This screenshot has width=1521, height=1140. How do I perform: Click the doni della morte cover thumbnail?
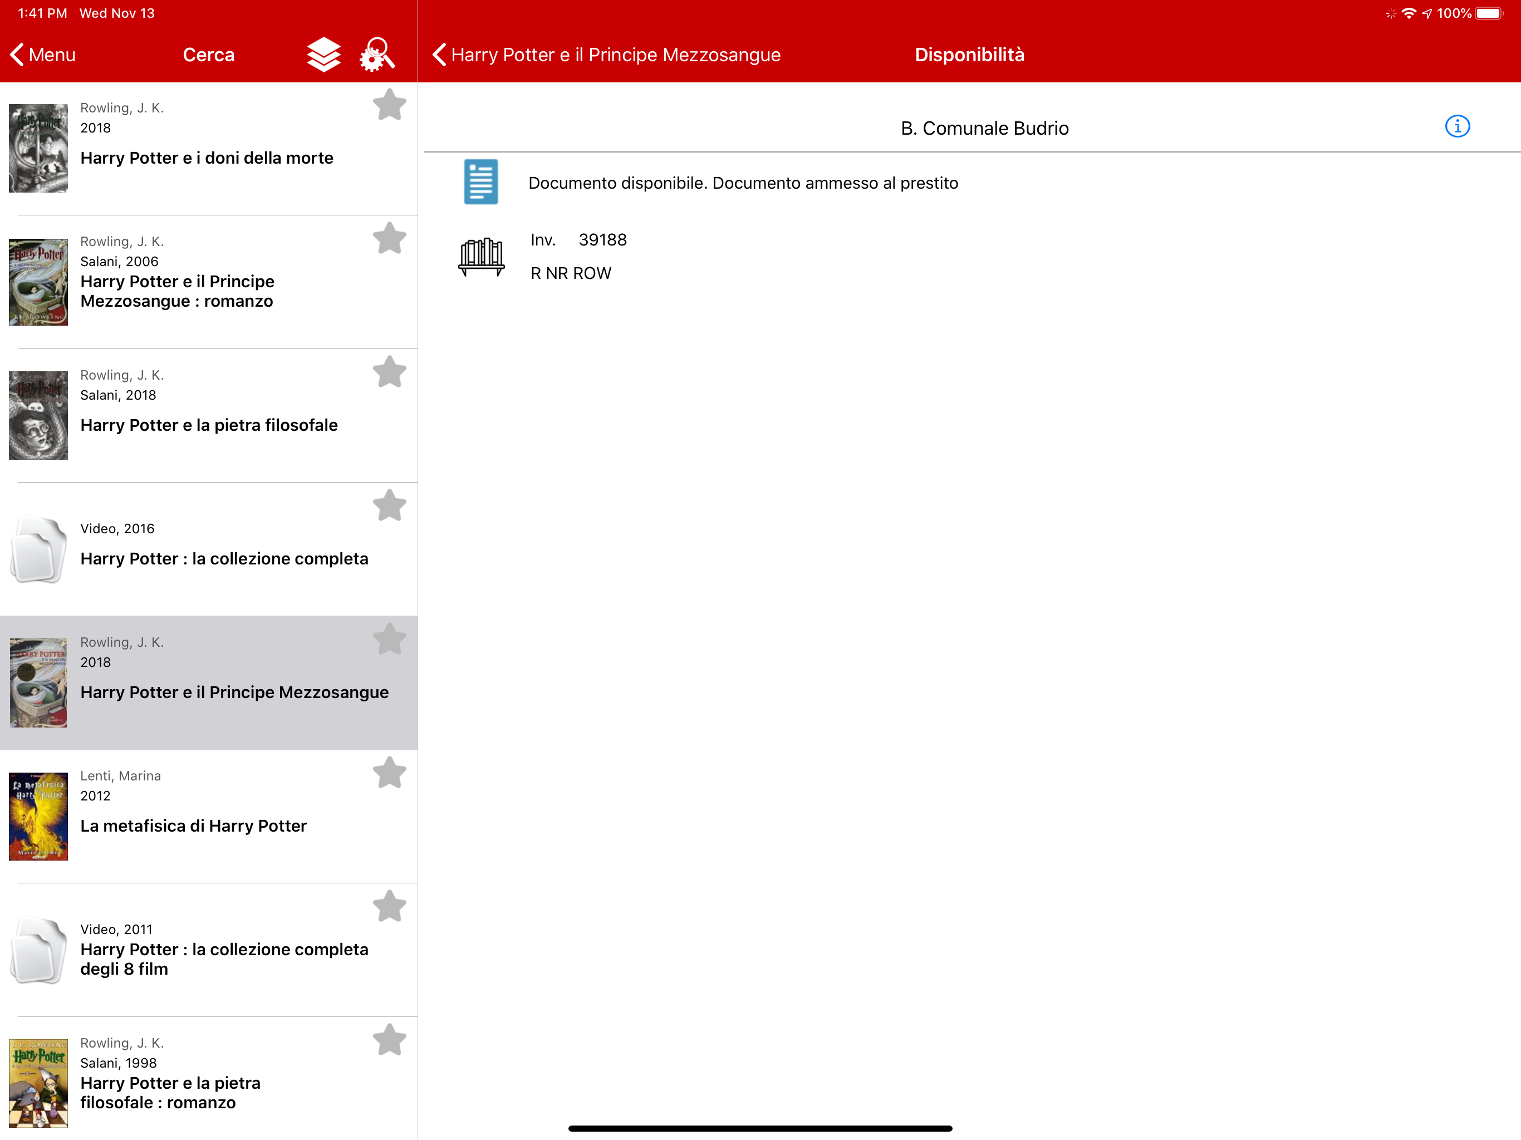[x=38, y=148]
